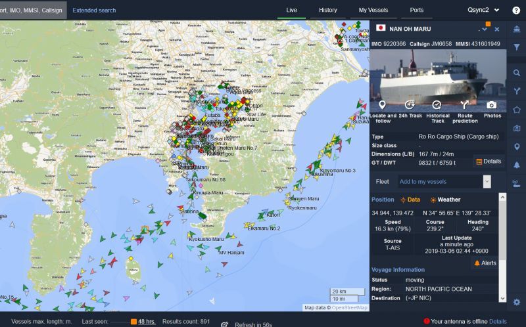
Task: Open the Extended search link
Action: pos(94,11)
